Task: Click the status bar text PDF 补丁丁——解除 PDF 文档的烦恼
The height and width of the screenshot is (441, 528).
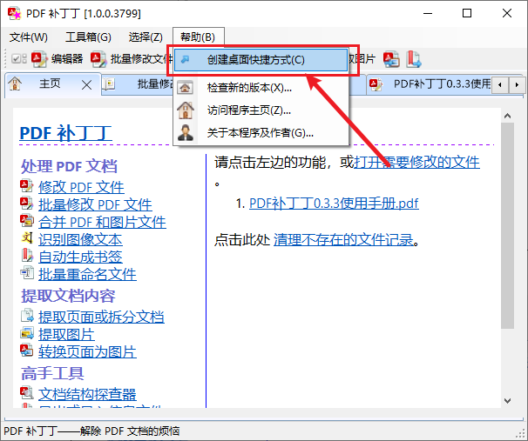Action: (x=91, y=431)
